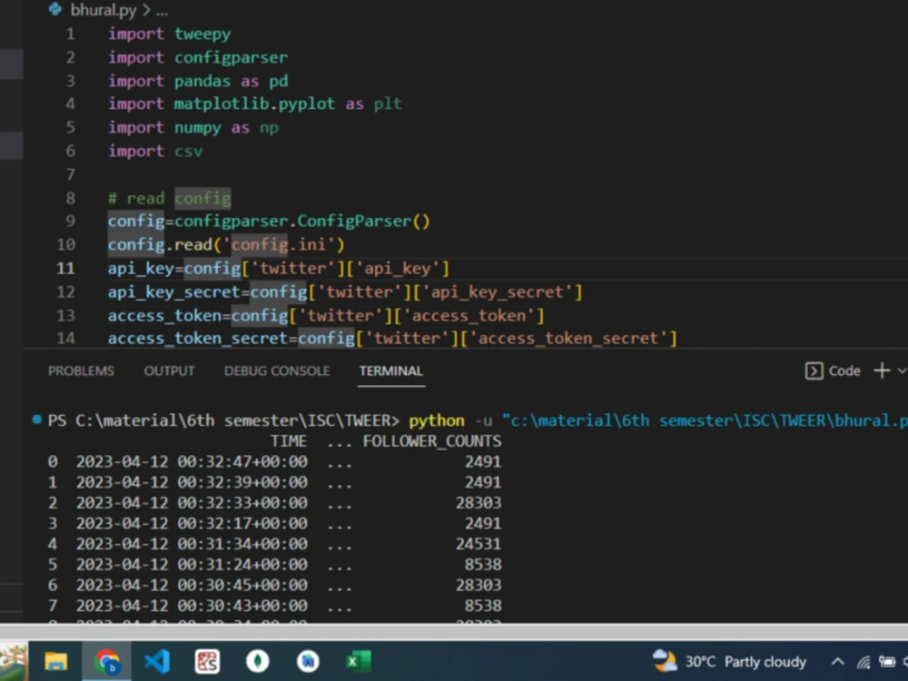Open Google Chrome from the taskbar
The height and width of the screenshot is (681, 908).
(107, 661)
